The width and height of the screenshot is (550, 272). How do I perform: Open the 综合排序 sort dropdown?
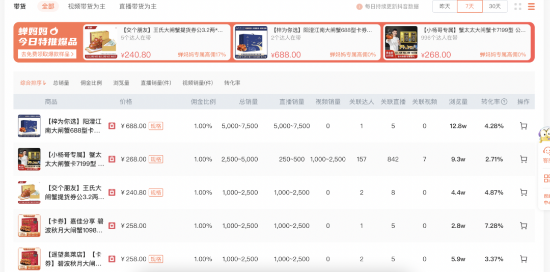pos(33,83)
